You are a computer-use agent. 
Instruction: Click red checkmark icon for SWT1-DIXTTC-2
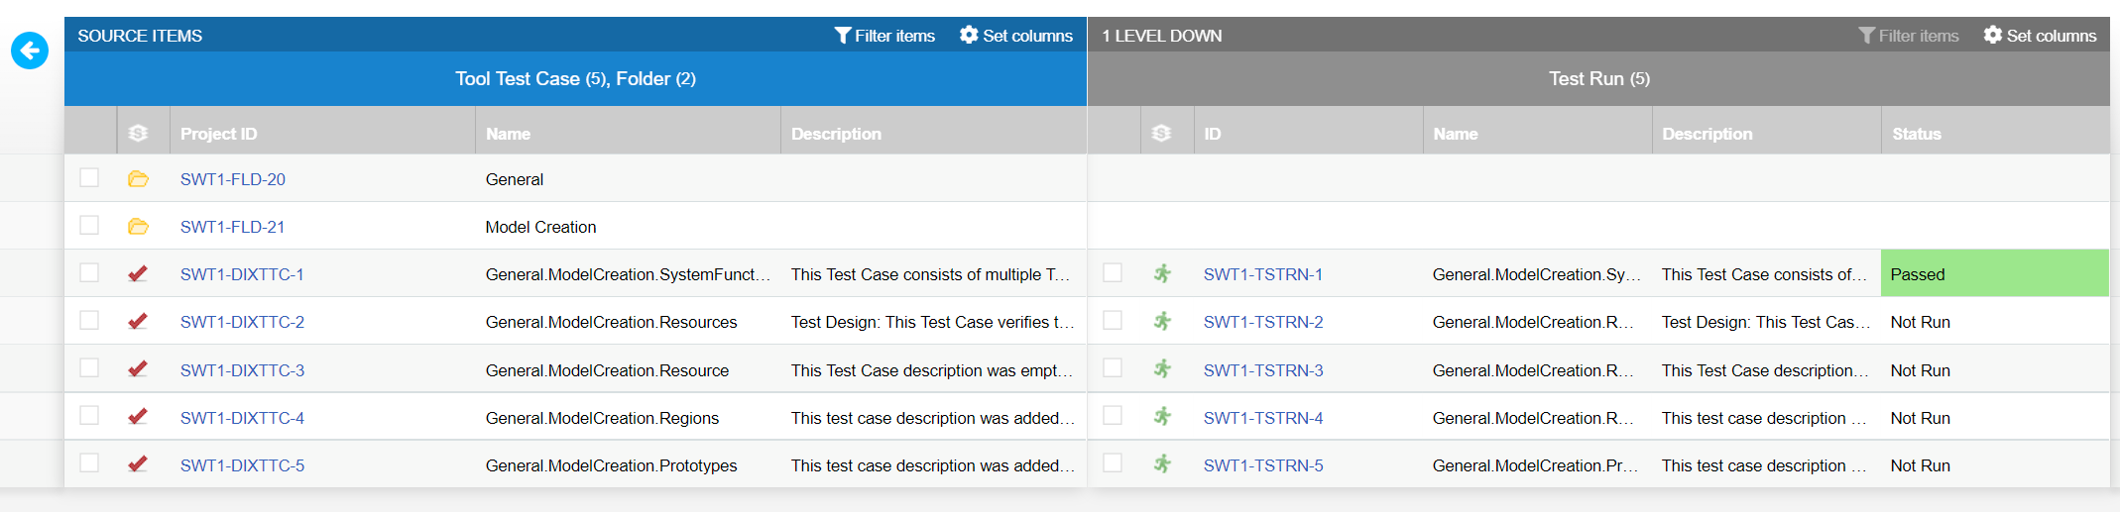[138, 322]
